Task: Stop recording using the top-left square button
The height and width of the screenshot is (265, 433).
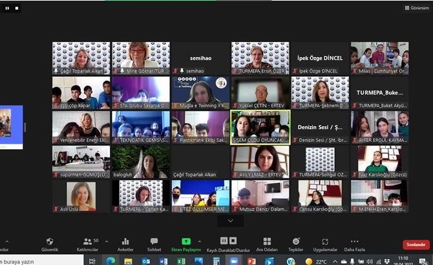Action: pyautogui.click(x=16, y=8)
